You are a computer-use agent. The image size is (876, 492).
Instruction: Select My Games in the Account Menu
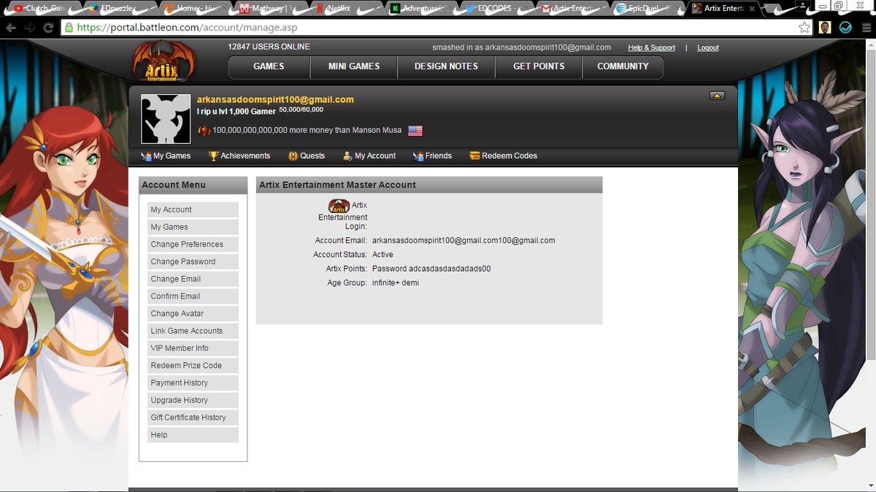click(193, 227)
